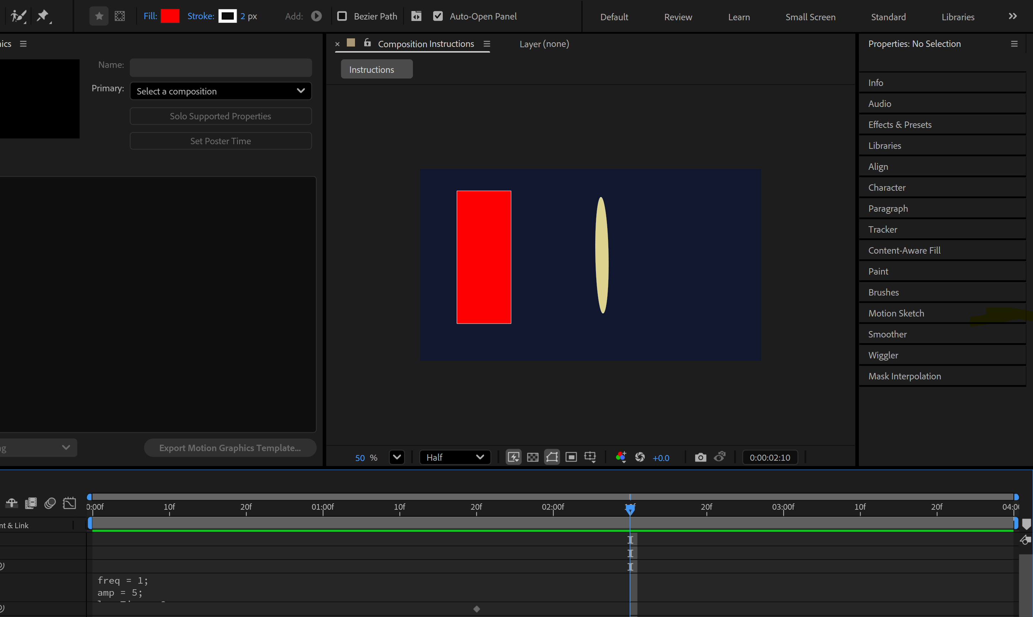Click the star shape tool icon
Image resolution: width=1033 pixels, height=617 pixels.
(99, 16)
